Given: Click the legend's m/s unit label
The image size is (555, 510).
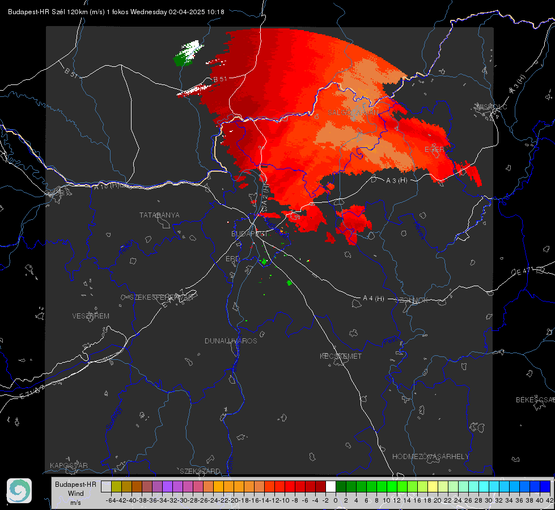Looking at the screenshot, I should click(76, 503).
